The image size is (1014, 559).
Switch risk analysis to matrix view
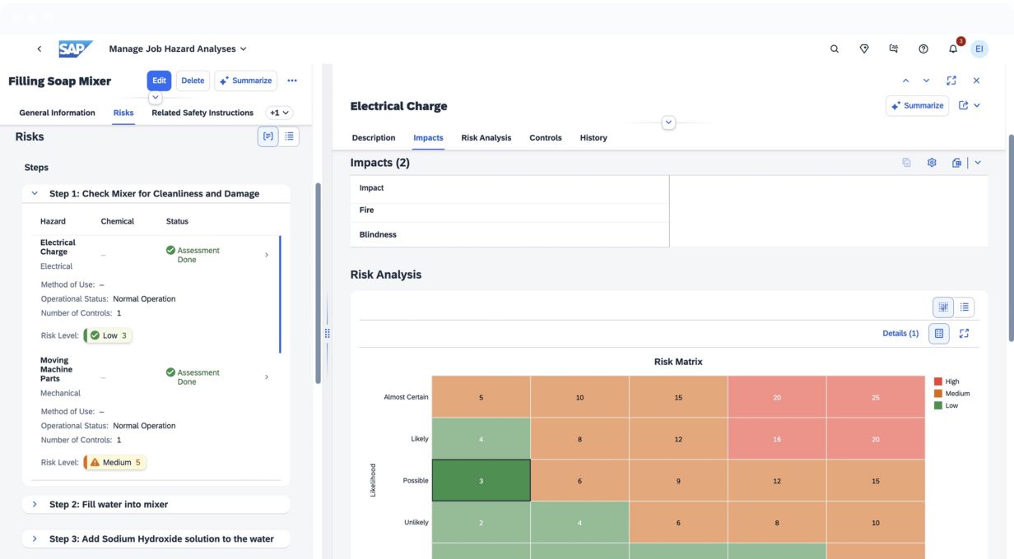pos(942,307)
